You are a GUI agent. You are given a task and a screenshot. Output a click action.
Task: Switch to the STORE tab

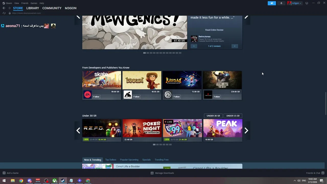pos(18,8)
